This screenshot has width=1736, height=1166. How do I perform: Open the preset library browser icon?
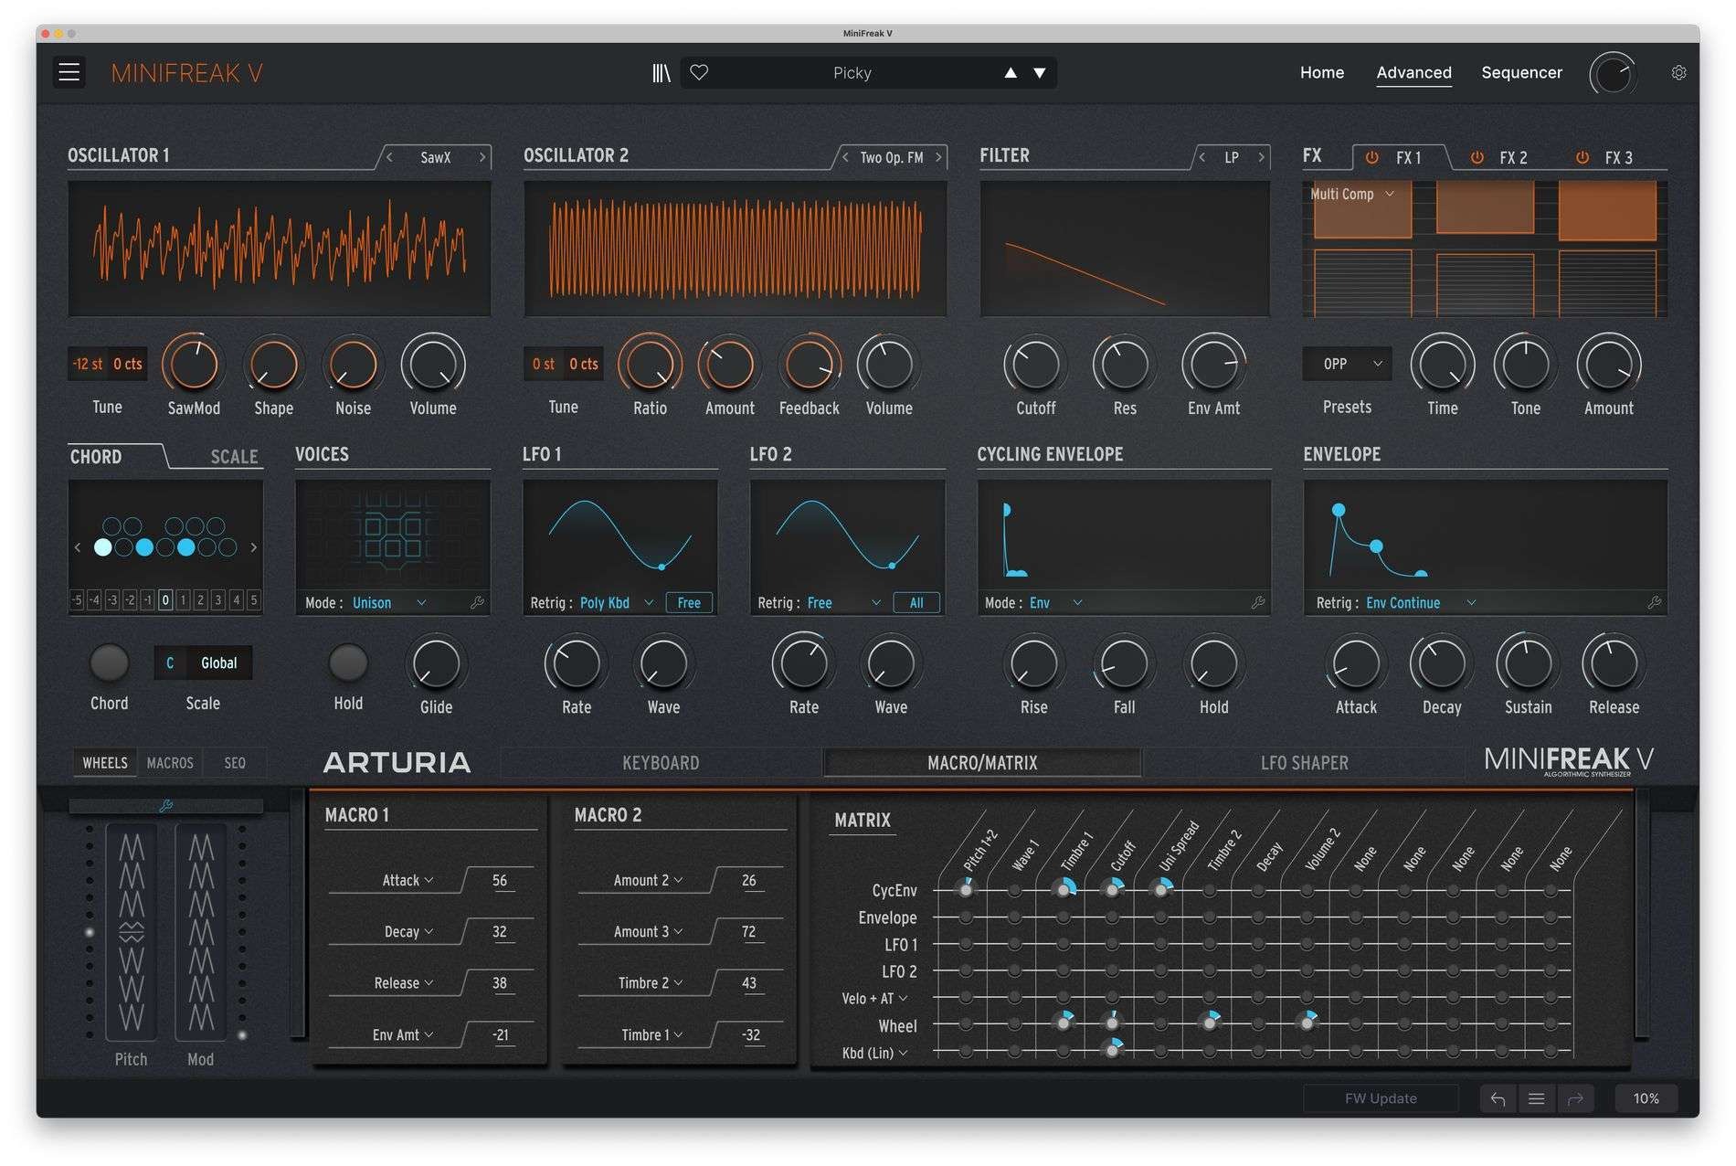pos(661,73)
